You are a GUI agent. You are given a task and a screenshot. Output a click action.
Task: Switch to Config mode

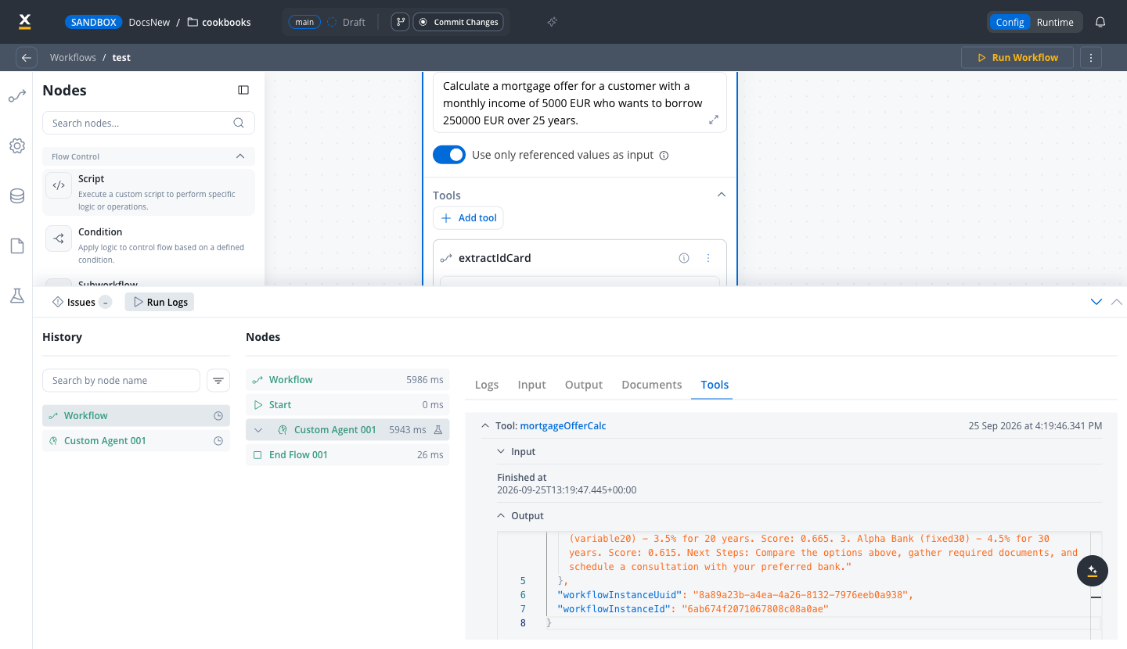[x=1010, y=22]
